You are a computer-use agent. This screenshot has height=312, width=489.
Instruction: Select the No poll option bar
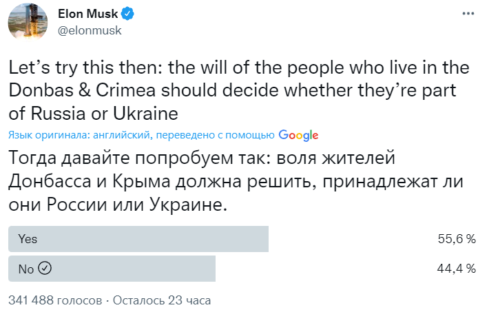click(x=112, y=269)
